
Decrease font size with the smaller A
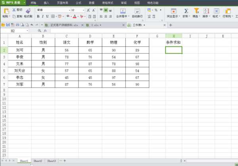(x=94, y=10)
